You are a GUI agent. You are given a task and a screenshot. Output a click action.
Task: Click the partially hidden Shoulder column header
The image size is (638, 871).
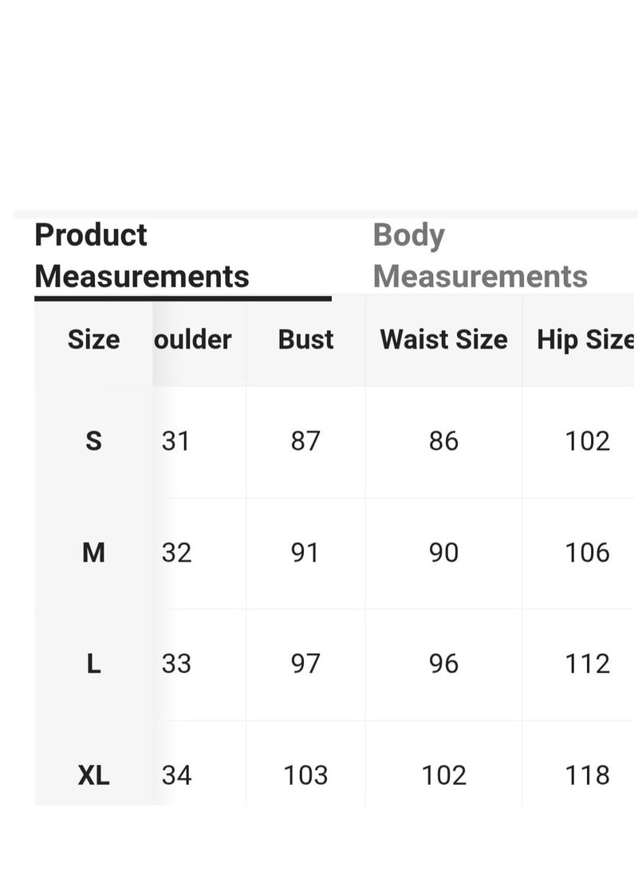tap(193, 339)
